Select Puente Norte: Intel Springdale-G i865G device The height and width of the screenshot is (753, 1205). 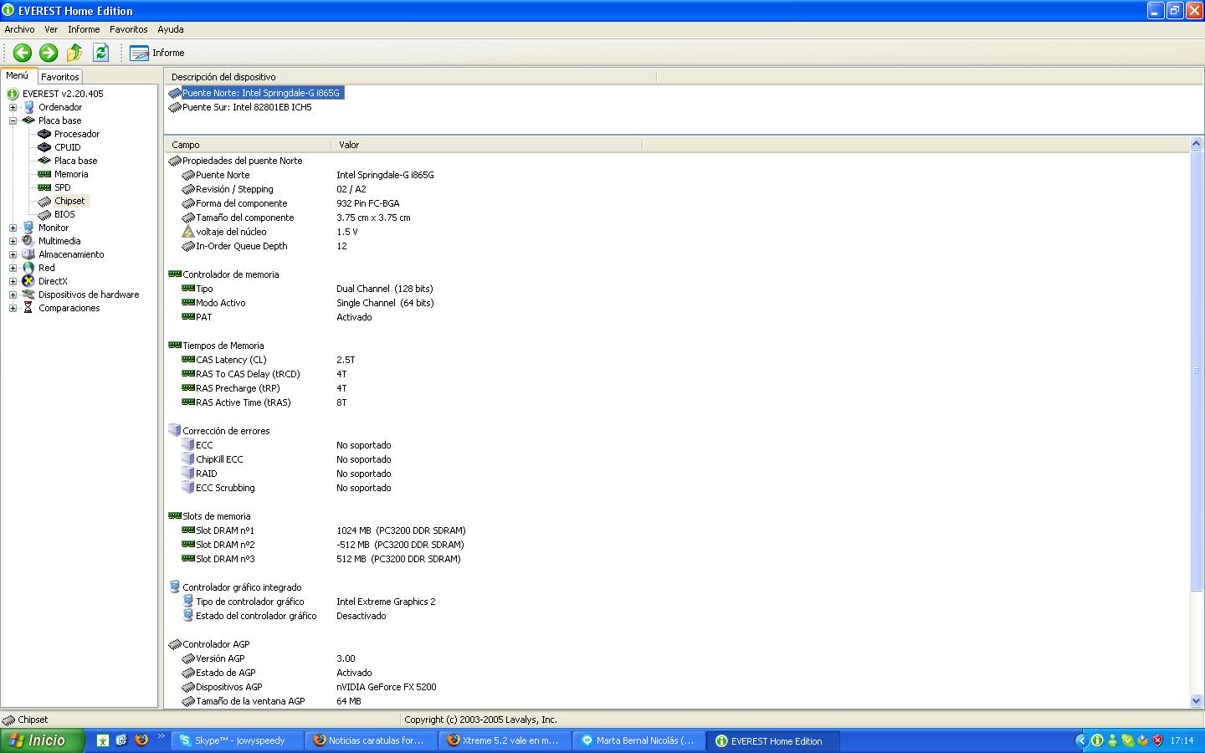[x=261, y=93]
